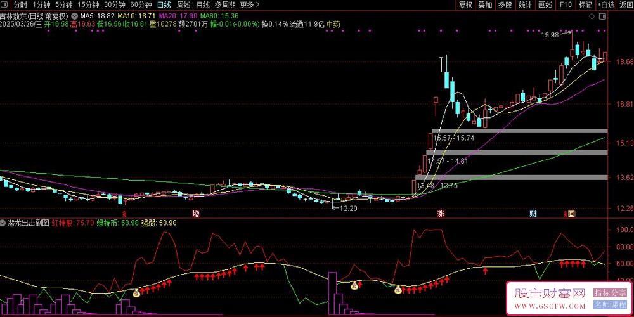Click the 13.48 - 13.75 gap zone bar
634x317 pixels.
point(512,177)
